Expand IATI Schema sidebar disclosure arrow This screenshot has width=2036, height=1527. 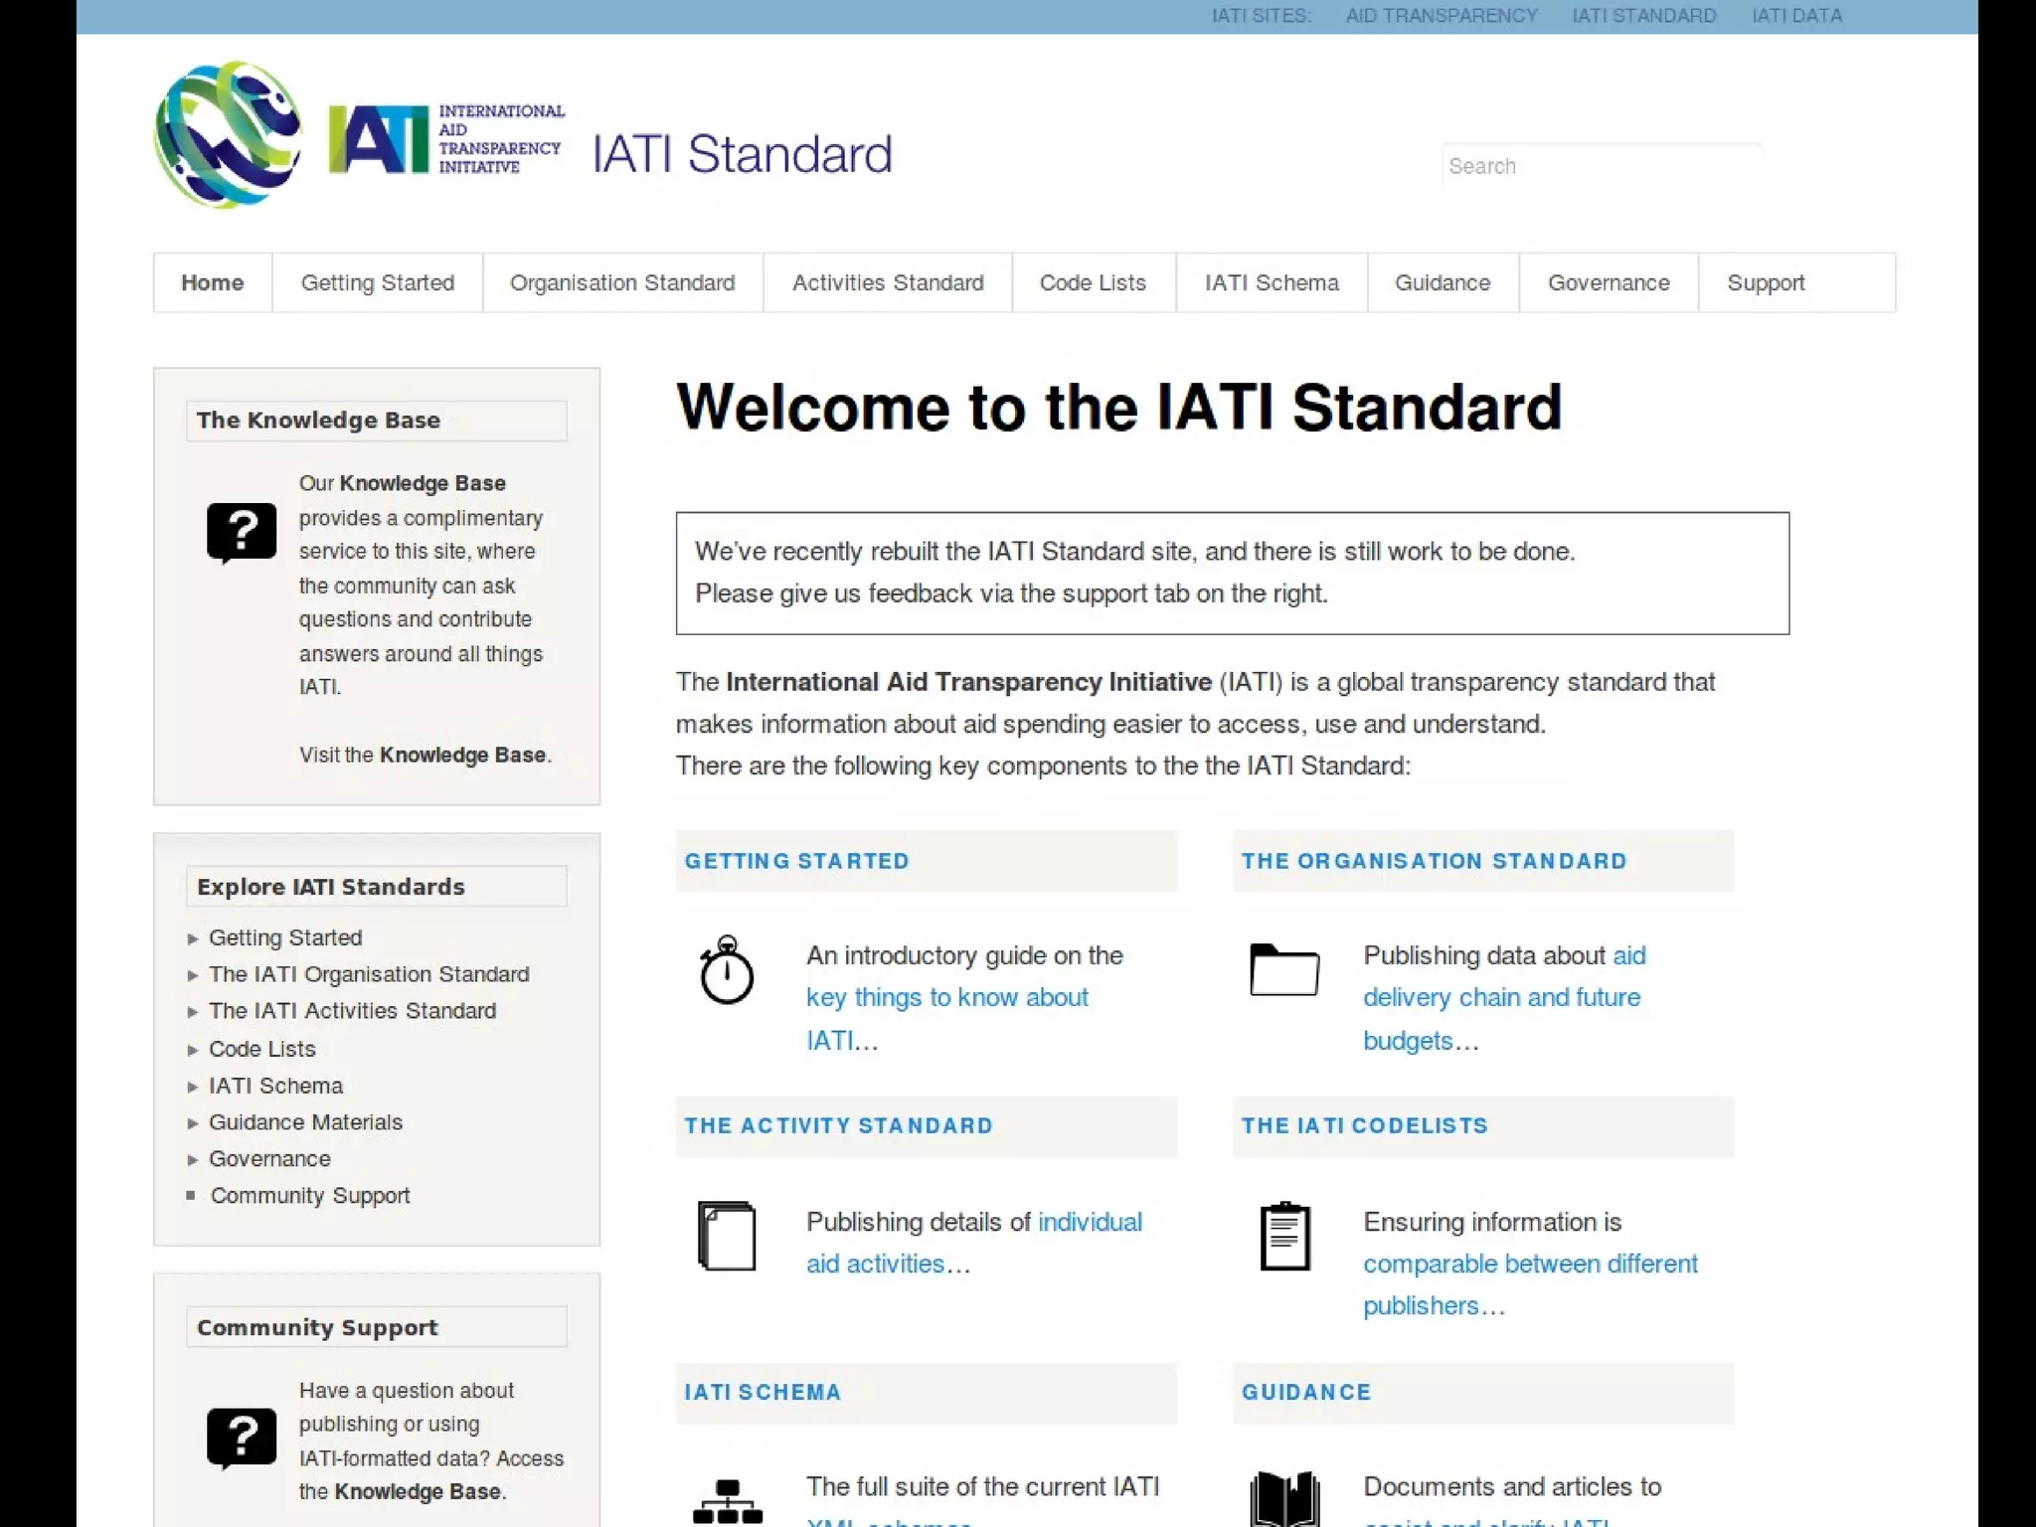pyautogui.click(x=193, y=1087)
